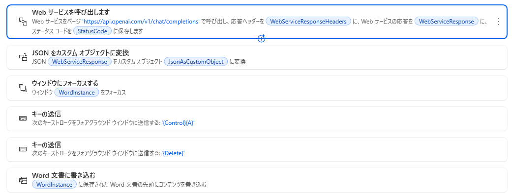
Task: Click the JSON convert action icon
Action: pyautogui.click(x=23, y=57)
